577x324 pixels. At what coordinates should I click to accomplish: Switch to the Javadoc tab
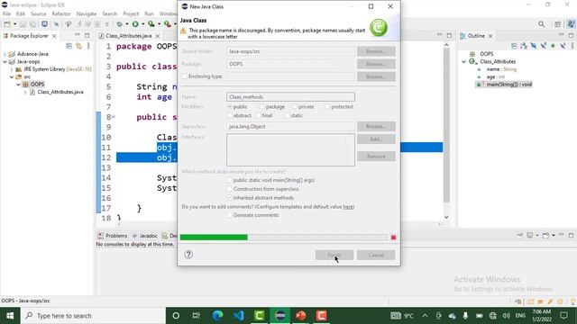point(145,236)
